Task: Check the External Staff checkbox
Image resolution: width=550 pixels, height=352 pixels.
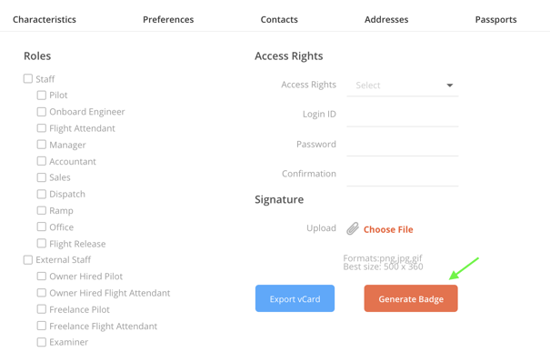Action: [x=28, y=260]
